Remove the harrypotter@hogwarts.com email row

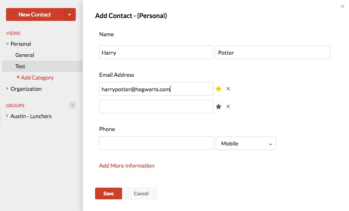(x=228, y=89)
